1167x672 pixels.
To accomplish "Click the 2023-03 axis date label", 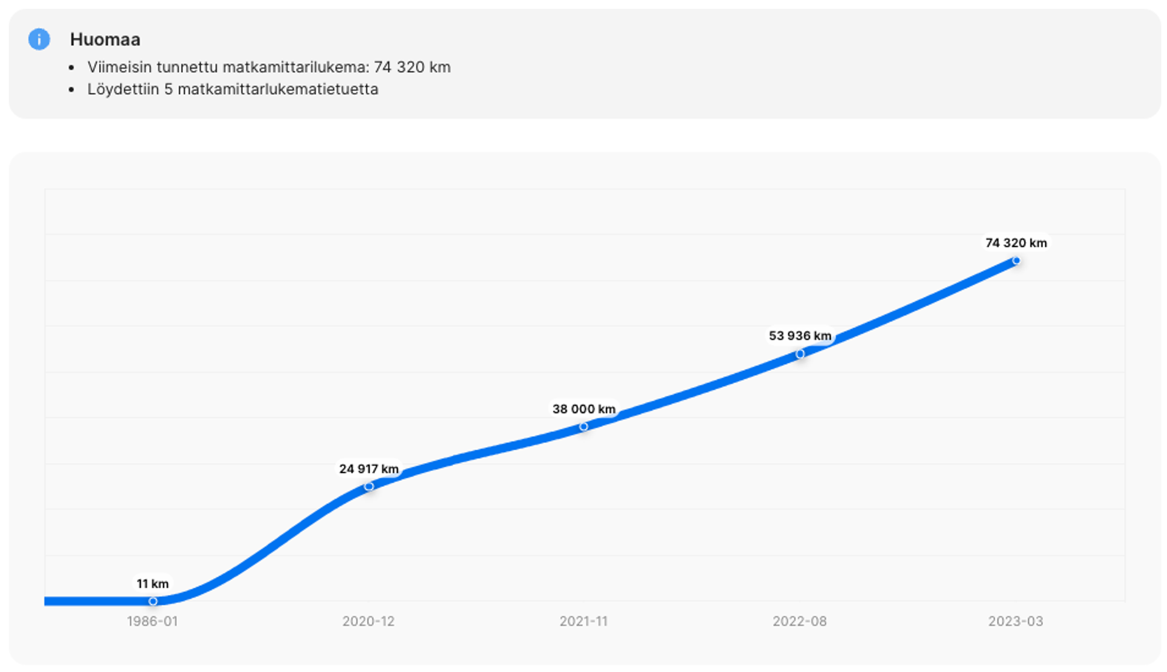I will [x=1015, y=621].
